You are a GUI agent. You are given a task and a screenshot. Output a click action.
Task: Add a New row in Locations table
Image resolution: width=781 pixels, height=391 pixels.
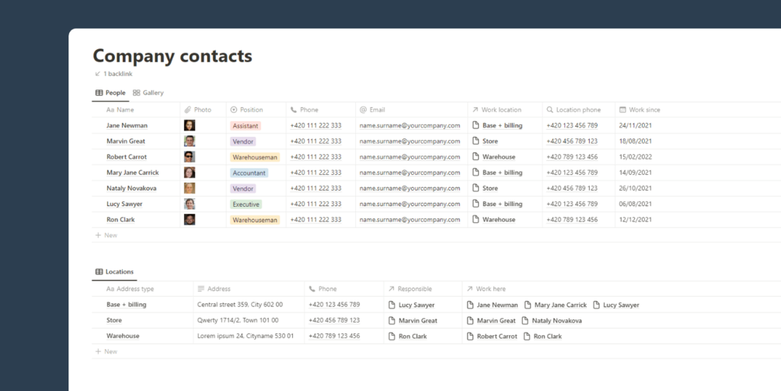106,351
